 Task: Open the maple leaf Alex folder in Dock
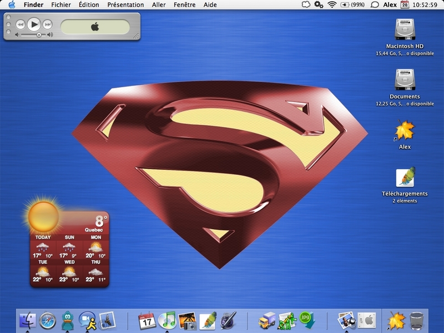point(396,321)
